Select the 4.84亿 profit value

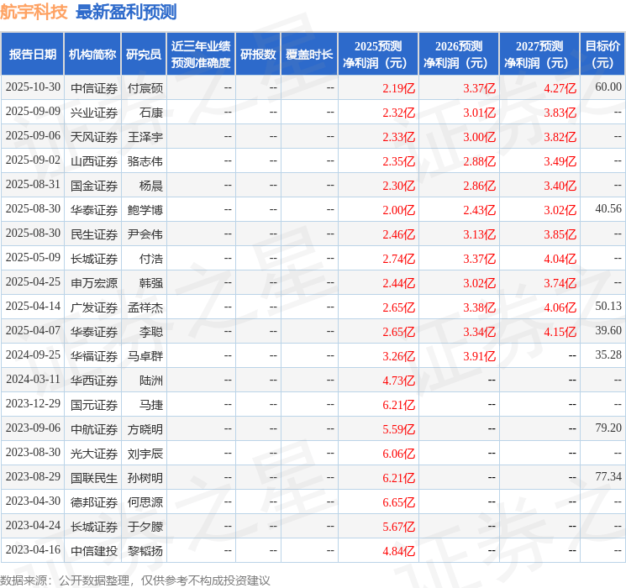click(398, 551)
